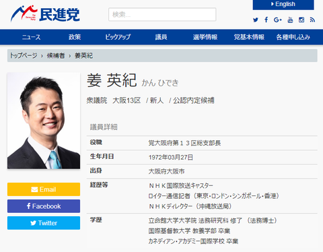
Task: Open the party's Facebook page icon
Action: (266, 20)
